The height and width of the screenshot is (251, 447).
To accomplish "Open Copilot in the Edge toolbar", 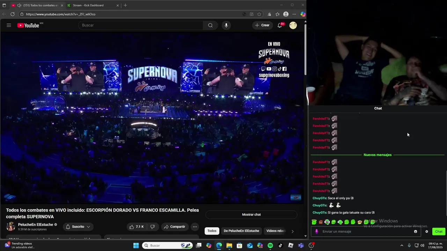I will pyautogui.click(x=303, y=14).
